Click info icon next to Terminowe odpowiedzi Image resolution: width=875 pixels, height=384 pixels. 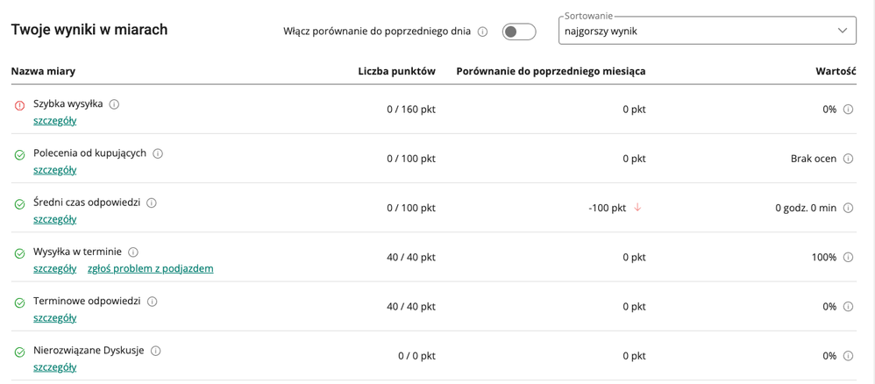click(153, 302)
